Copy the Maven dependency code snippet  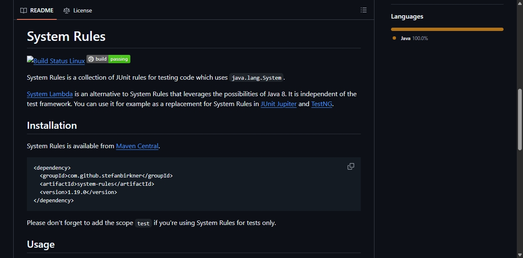point(351,166)
